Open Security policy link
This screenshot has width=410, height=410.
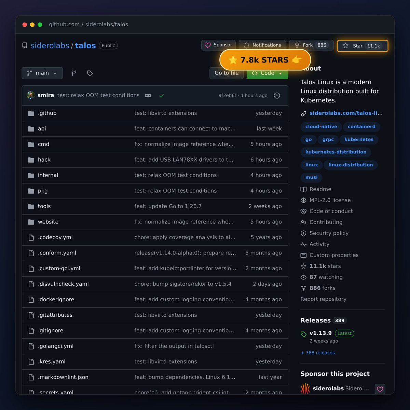pyautogui.click(x=329, y=233)
